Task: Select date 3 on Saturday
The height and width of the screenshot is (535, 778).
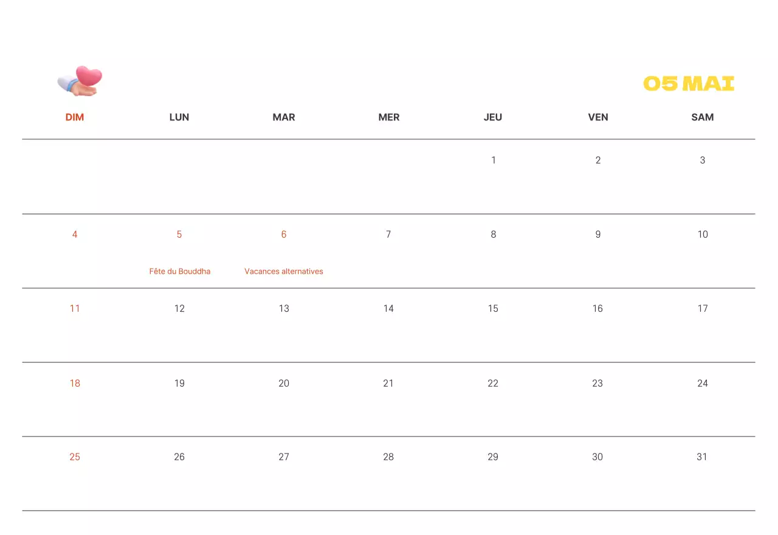Action: [x=703, y=160]
